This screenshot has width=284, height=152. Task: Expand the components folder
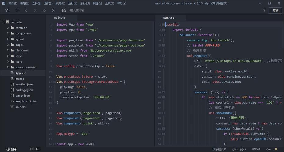8,33
